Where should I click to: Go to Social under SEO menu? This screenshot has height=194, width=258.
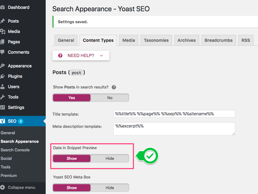pyautogui.click(x=6, y=158)
